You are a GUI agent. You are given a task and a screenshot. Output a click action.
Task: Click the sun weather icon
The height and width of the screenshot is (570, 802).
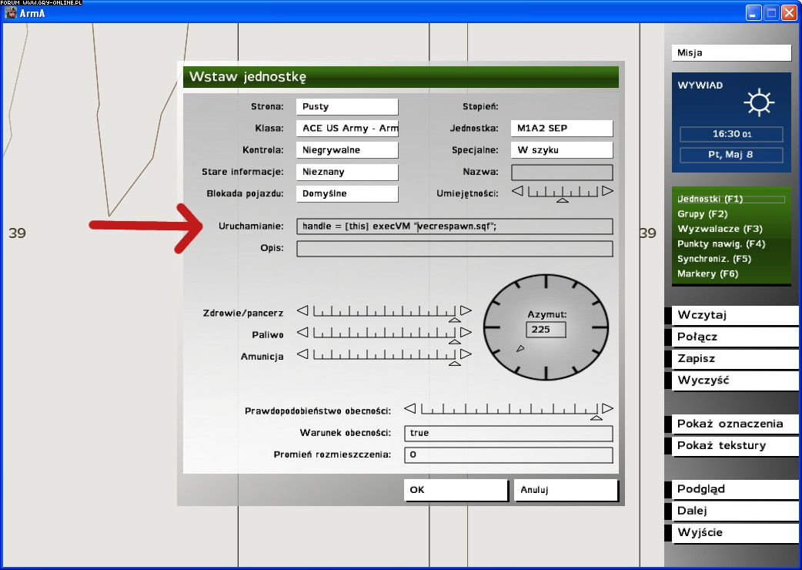click(759, 102)
